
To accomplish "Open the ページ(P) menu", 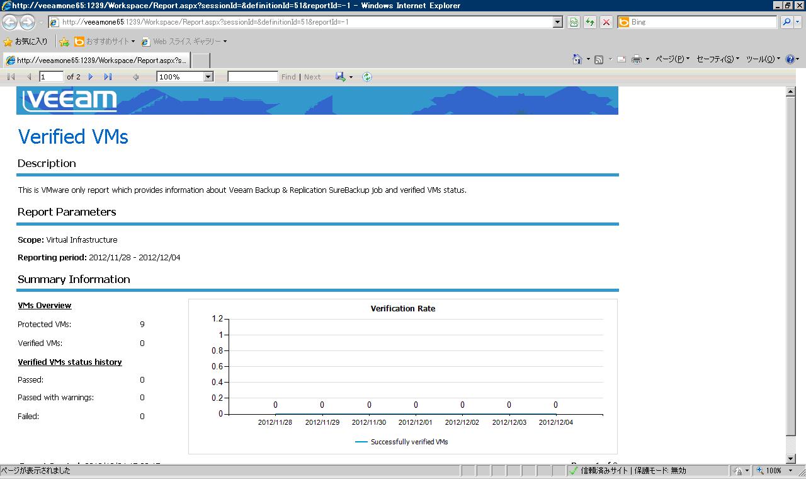I will (x=673, y=59).
